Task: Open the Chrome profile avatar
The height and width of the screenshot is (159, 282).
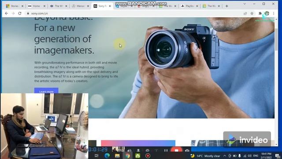Action: pos(267,13)
